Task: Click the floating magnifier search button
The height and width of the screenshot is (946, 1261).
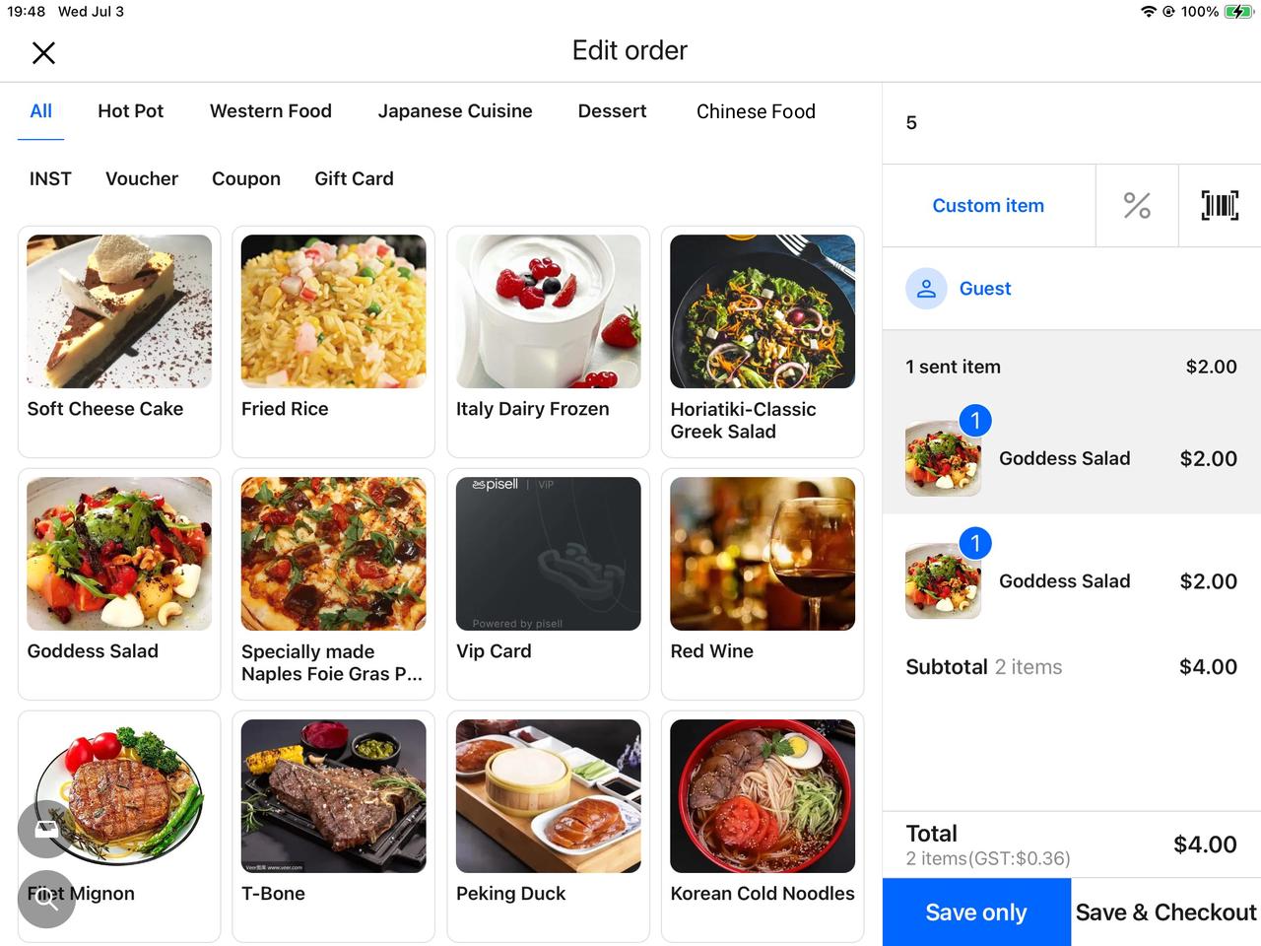Action: pos(46,899)
